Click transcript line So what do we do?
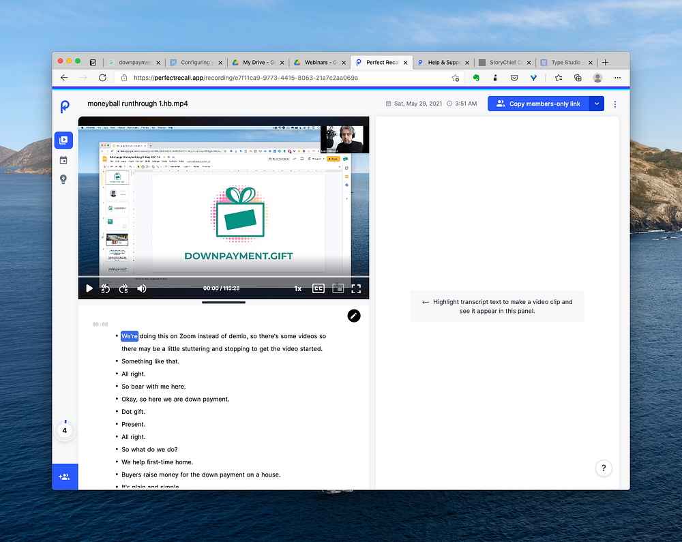Image resolution: width=682 pixels, height=542 pixels. click(x=149, y=449)
